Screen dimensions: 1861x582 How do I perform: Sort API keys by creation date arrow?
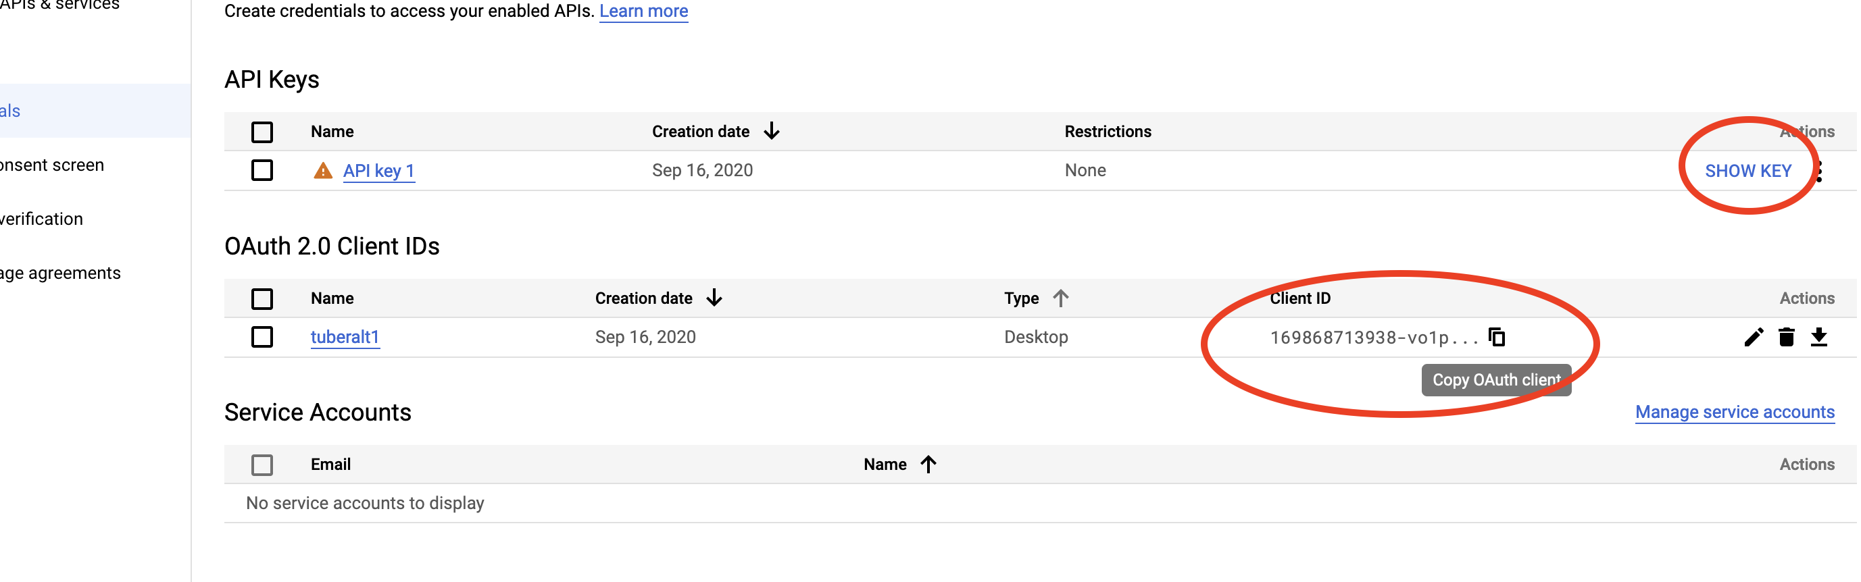point(772,132)
